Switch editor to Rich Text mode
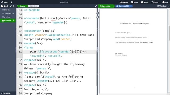 click(33, 6)
